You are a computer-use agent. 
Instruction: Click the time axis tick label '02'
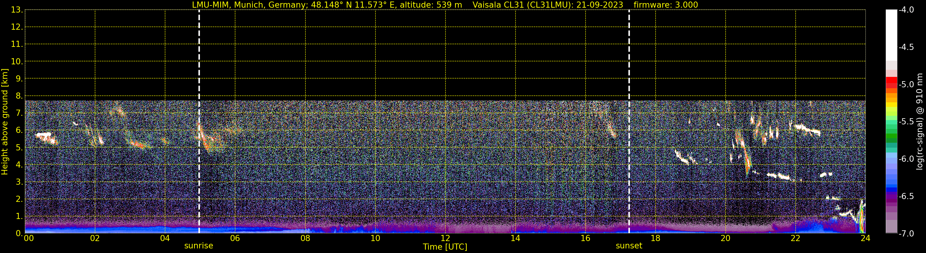[x=95, y=238]
